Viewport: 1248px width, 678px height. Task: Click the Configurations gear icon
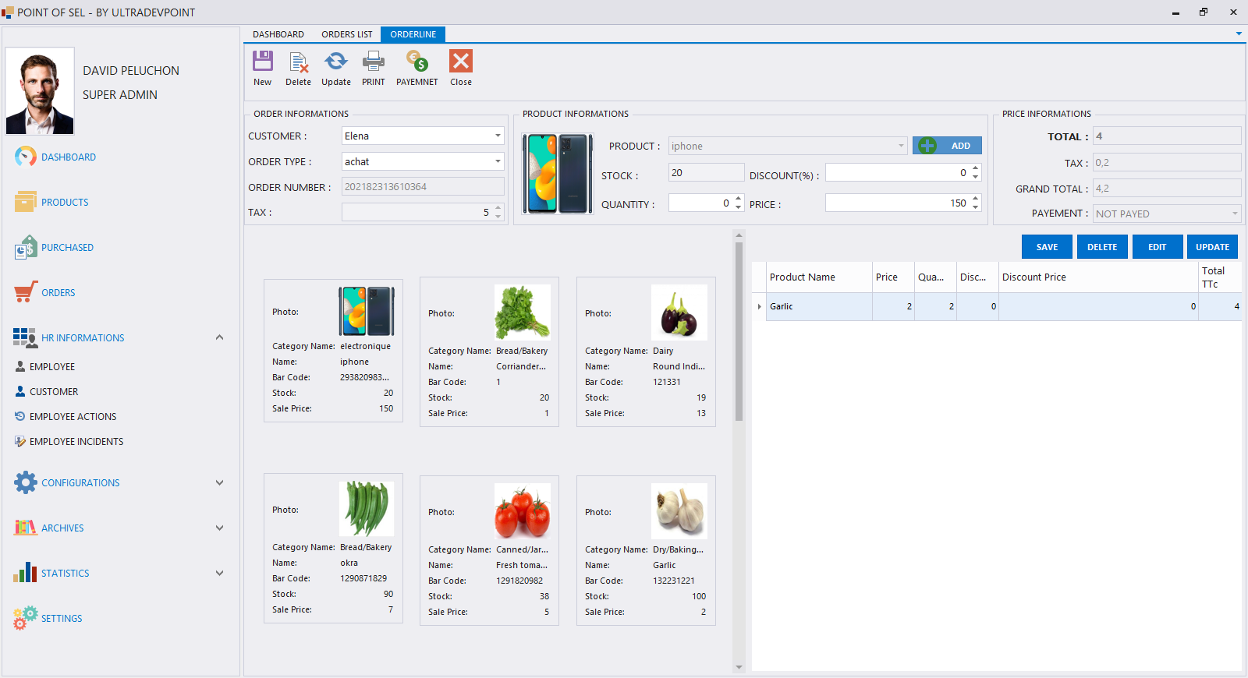coord(26,482)
